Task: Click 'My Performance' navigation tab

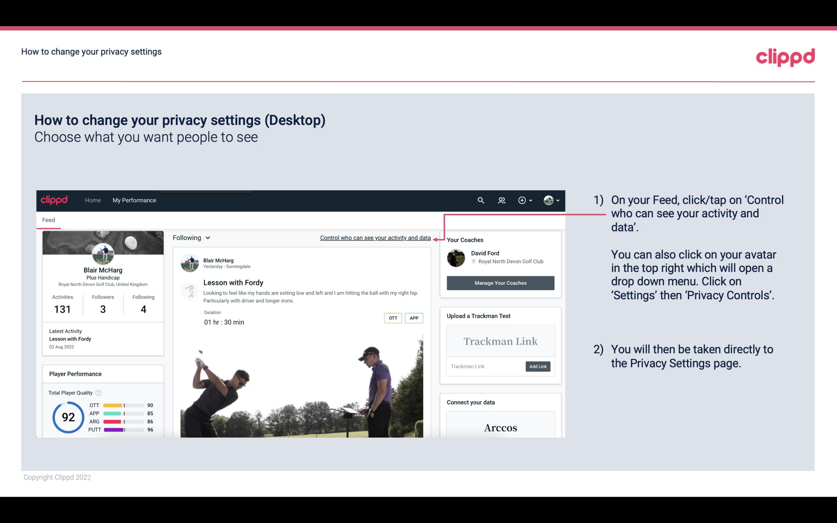Action: (134, 200)
